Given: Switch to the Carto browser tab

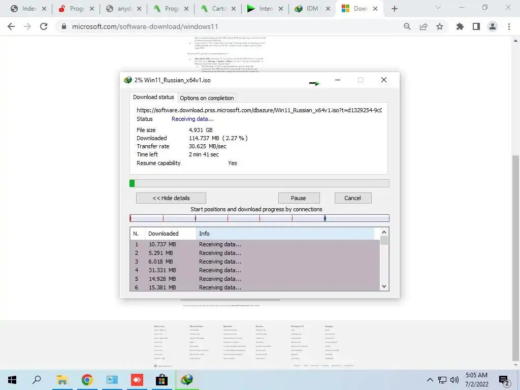Looking at the screenshot, I should point(218,9).
